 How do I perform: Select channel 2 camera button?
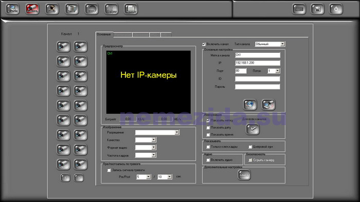[81, 47]
